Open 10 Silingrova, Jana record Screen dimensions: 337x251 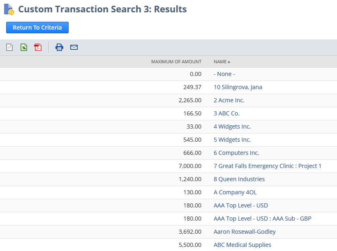[238, 87]
